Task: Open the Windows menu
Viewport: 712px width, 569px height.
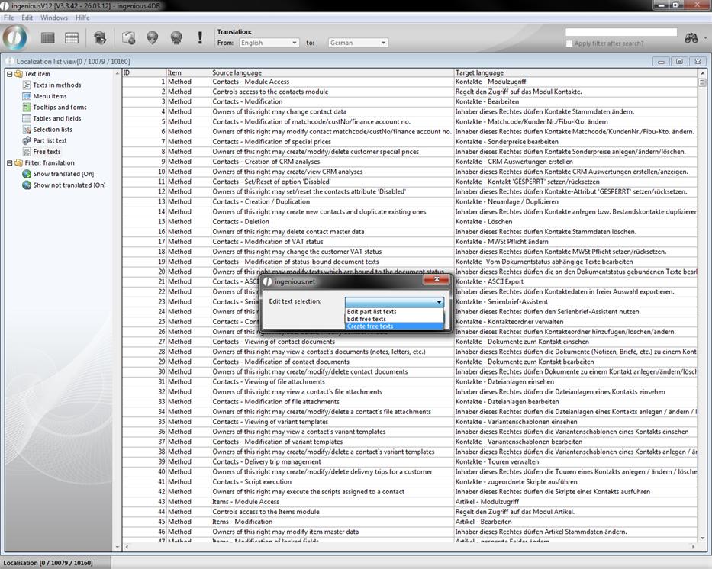Action: coord(53,18)
